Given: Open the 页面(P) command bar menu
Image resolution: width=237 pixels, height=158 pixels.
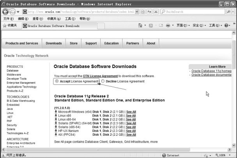Looking at the screenshot, I should 183,25.
